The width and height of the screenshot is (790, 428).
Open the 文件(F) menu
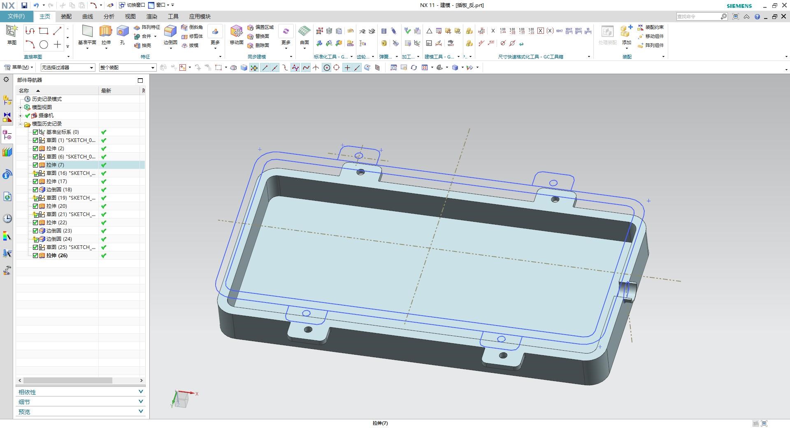(x=16, y=16)
